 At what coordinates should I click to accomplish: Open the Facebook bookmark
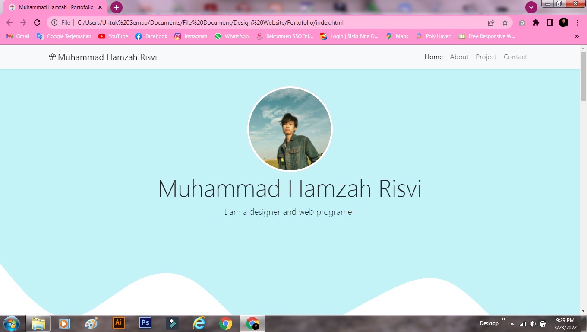pos(151,36)
